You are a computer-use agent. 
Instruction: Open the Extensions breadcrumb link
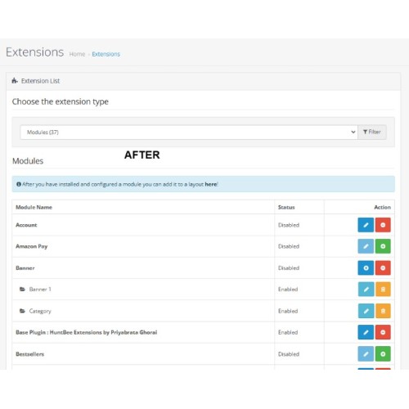pos(106,54)
